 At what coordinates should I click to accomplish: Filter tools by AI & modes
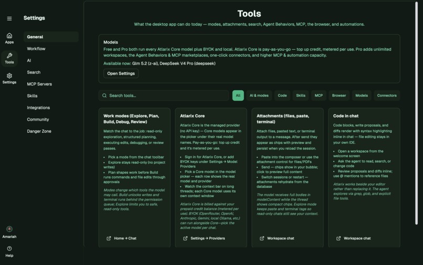(x=259, y=96)
